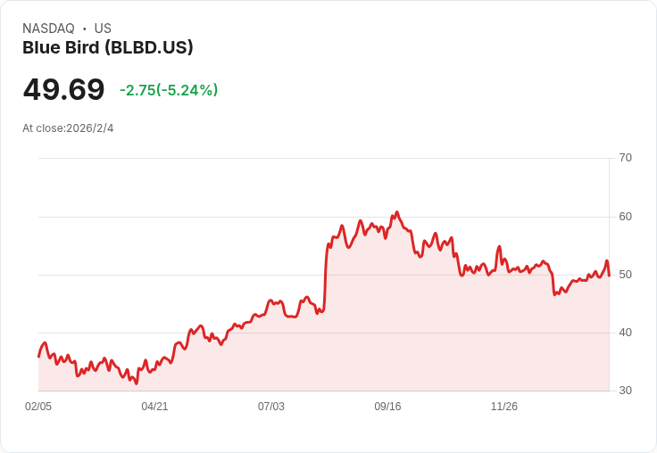Click the chart's highest peak above 60
657x453 pixels.
point(397,212)
